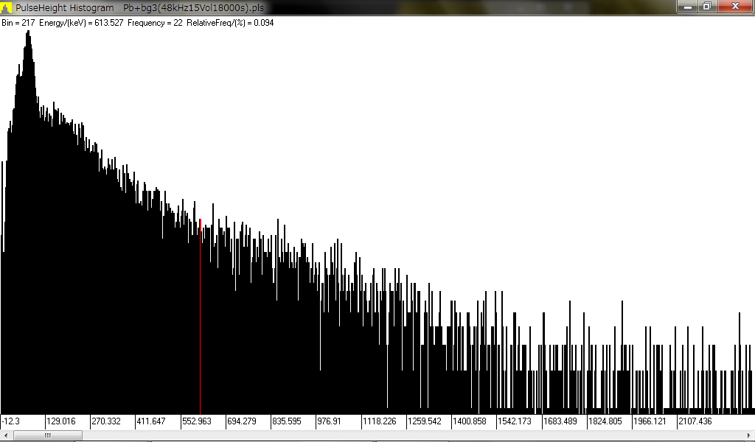755x442 pixels.
Task: Click the tallest peak of the histogram
Action: click(29, 37)
